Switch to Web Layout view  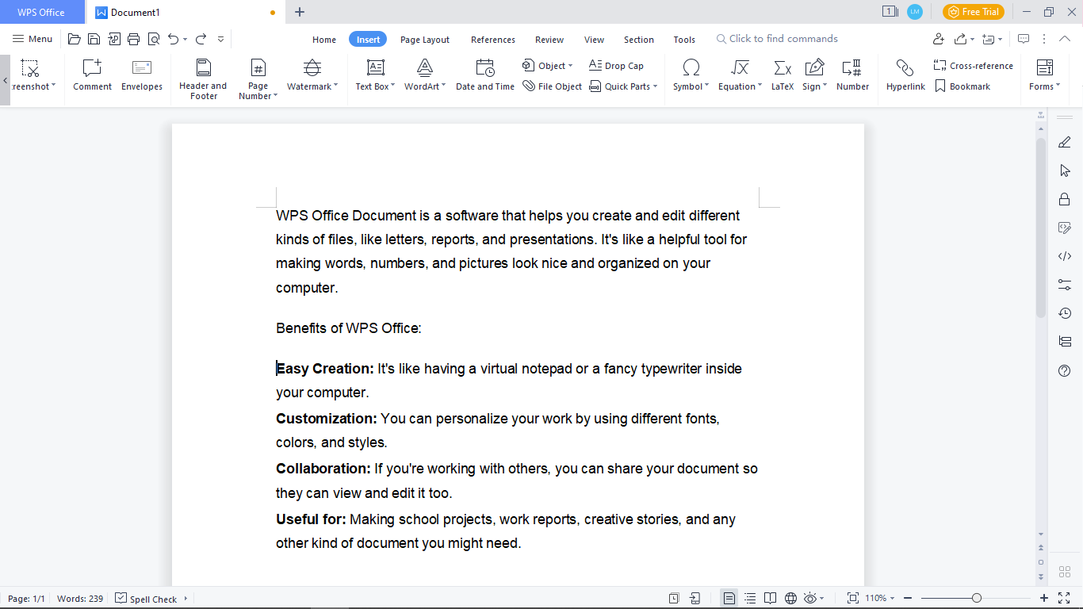tap(790, 598)
